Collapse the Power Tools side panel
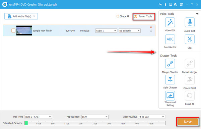 tap(197, 14)
